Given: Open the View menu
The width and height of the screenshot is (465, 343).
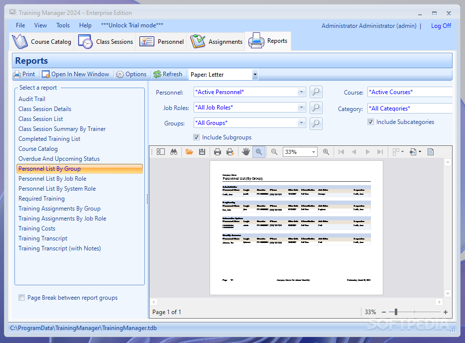Looking at the screenshot, I should point(41,25).
